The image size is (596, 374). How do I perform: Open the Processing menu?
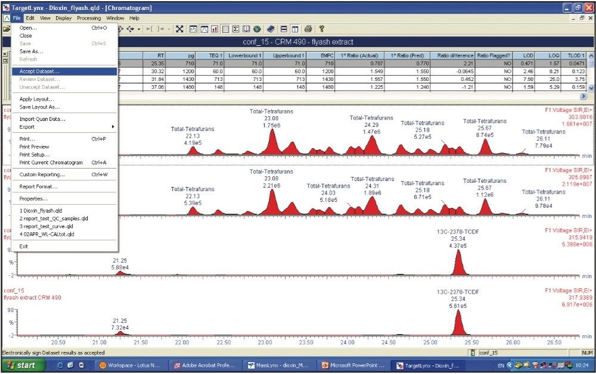88,17
